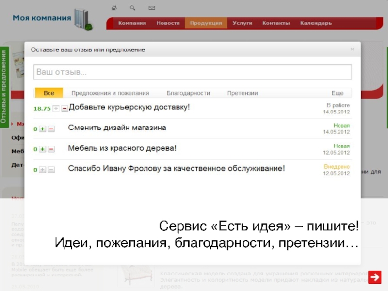Open "Продукция" in the navigation menu

pos(206,23)
